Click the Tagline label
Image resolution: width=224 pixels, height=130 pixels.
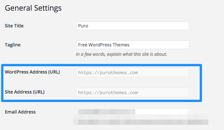coord(13,45)
